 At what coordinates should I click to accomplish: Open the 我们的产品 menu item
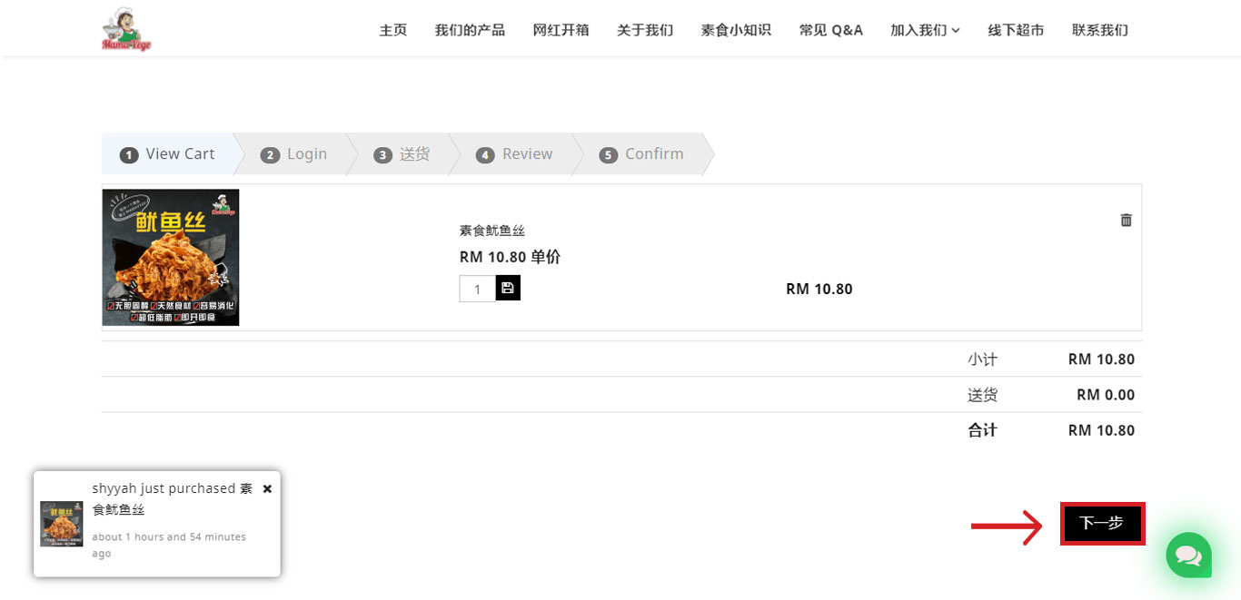pyautogui.click(x=470, y=30)
